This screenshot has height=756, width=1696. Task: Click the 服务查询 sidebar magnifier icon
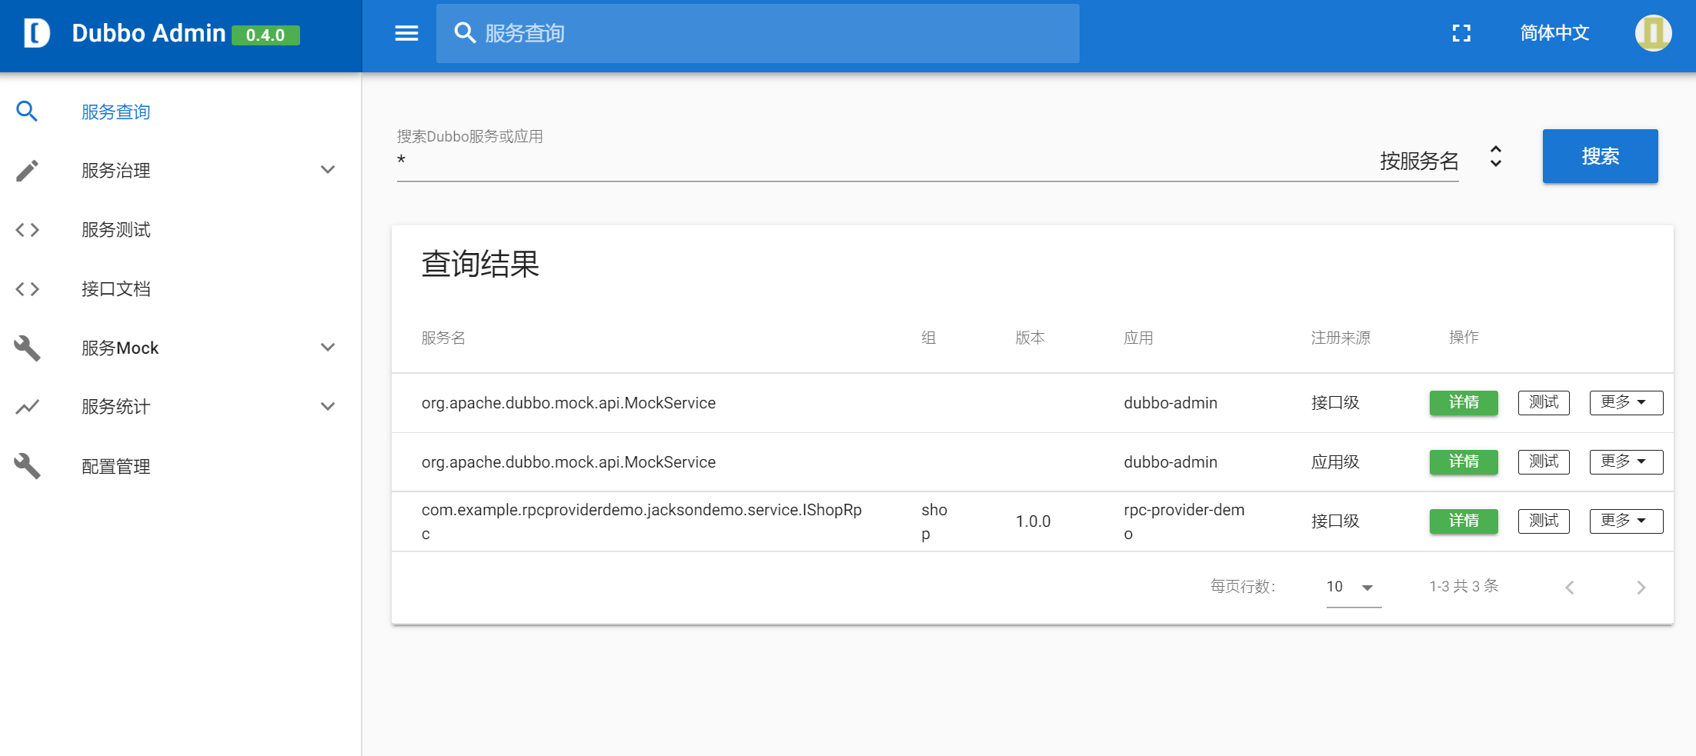[27, 112]
